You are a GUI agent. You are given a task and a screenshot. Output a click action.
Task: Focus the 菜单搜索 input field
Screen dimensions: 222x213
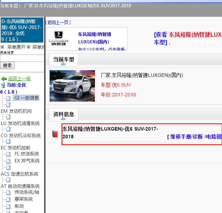point(22,58)
